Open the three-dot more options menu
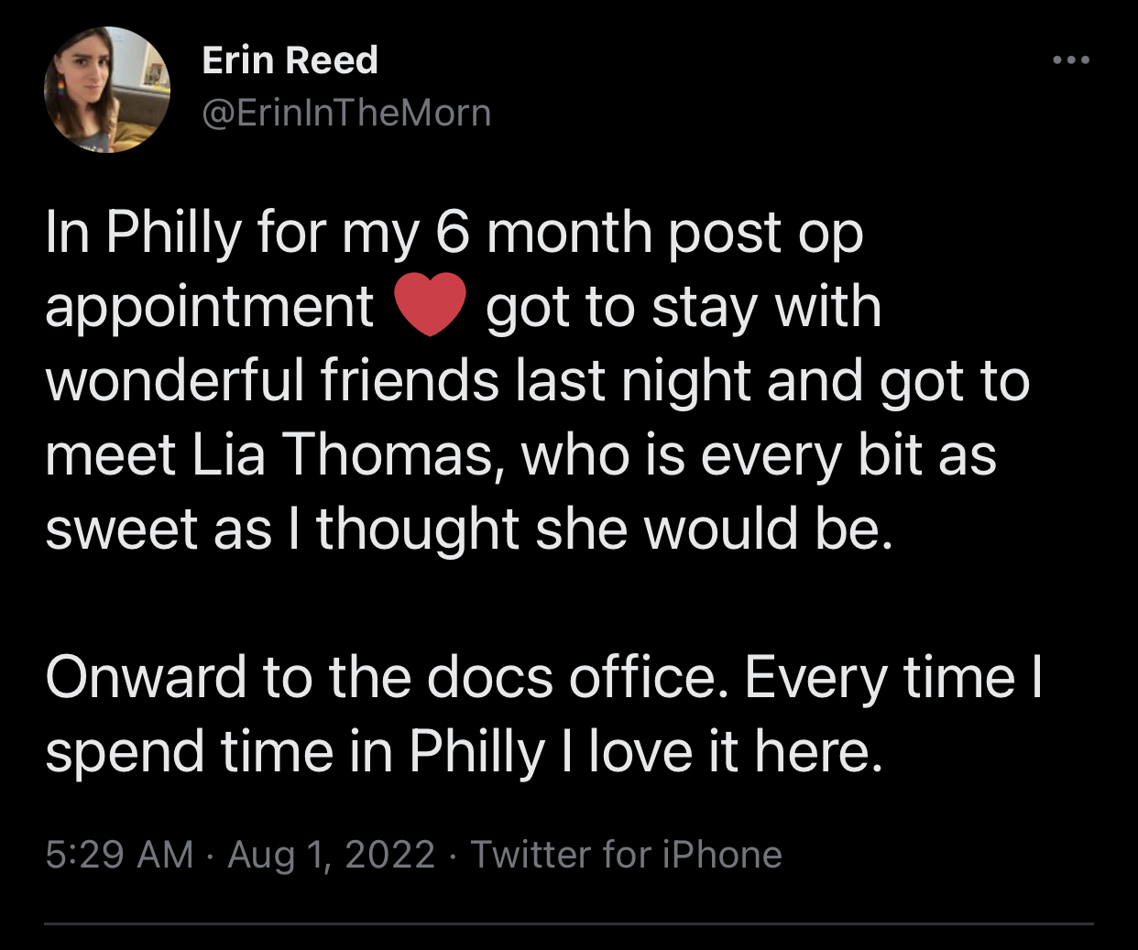The image size is (1138, 950). (1070, 60)
